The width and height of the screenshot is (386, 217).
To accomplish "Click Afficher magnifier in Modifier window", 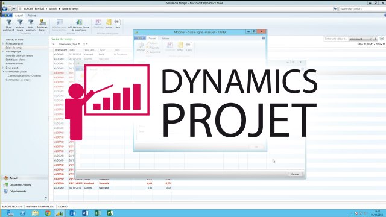I will coord(141,46).
